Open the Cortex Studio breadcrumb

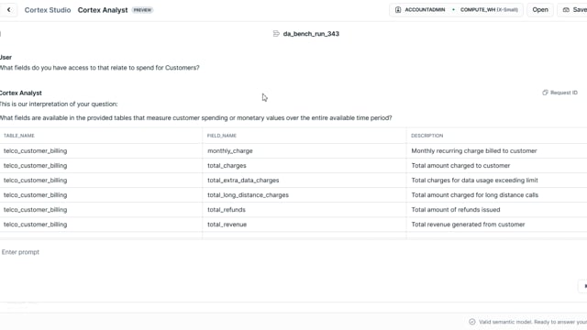(x=48, y=10)
